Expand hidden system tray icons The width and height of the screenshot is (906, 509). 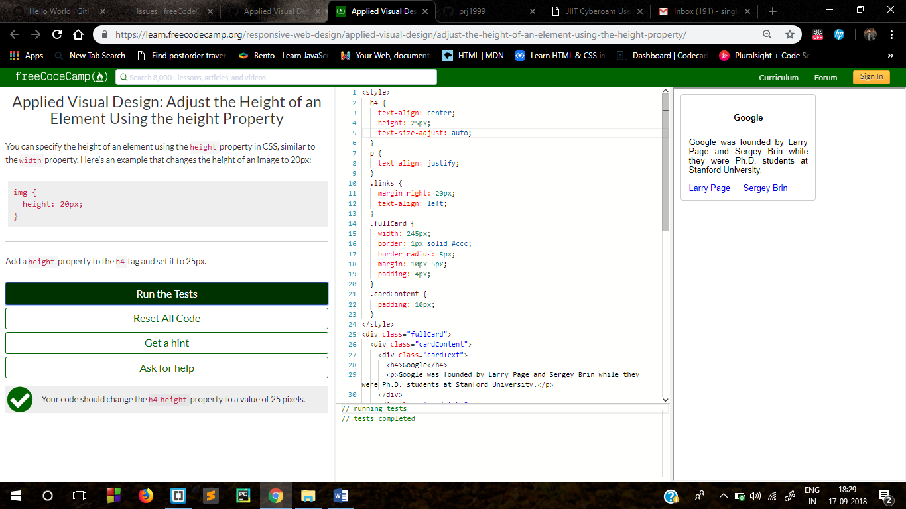point(723,495)
